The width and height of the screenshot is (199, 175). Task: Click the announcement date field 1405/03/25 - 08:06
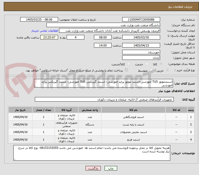[39, 19]
